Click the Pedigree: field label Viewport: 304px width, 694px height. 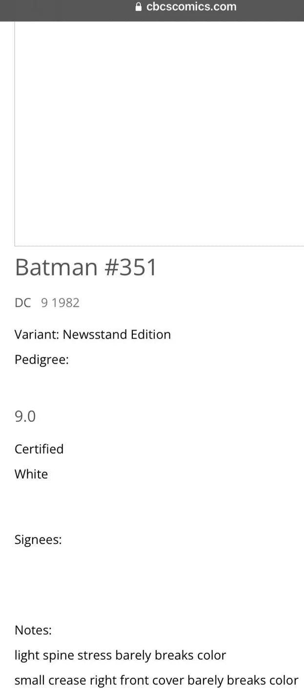(x=41, y=360)
